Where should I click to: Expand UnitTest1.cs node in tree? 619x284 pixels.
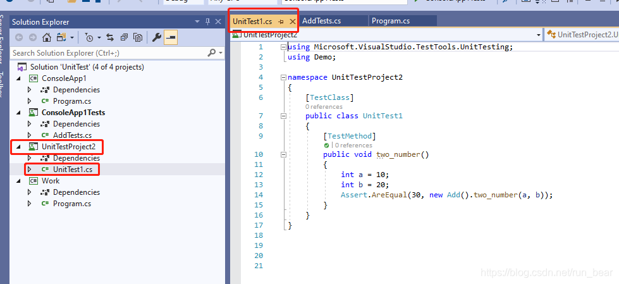29,170
